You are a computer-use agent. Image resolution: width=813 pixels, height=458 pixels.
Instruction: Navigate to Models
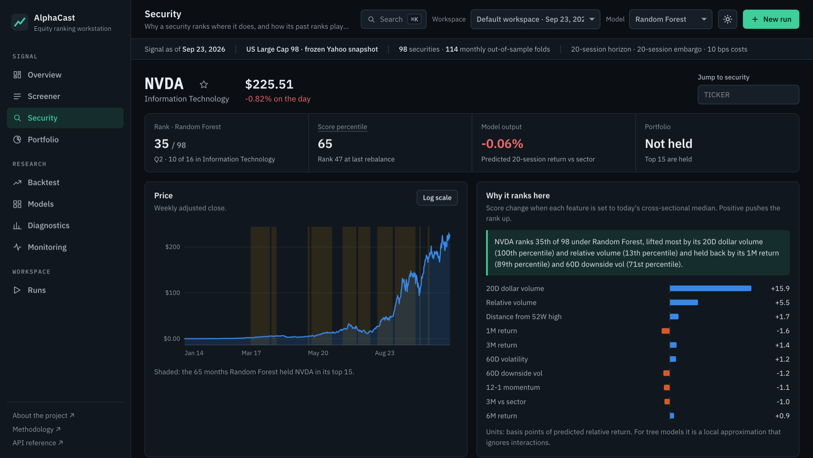[x=65, y=204]
